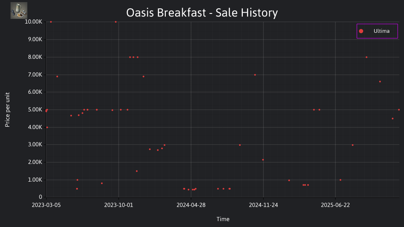Click the 1.50K point after 2023-10-01

point(137,171)
